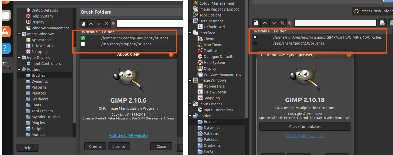393x155 pixels.
Task: Toggle writable for /app/share/gimp/2.0/brushes
Action: (255, 43)
